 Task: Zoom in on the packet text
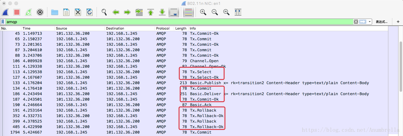pyautogui.click(x=203, y=12)
